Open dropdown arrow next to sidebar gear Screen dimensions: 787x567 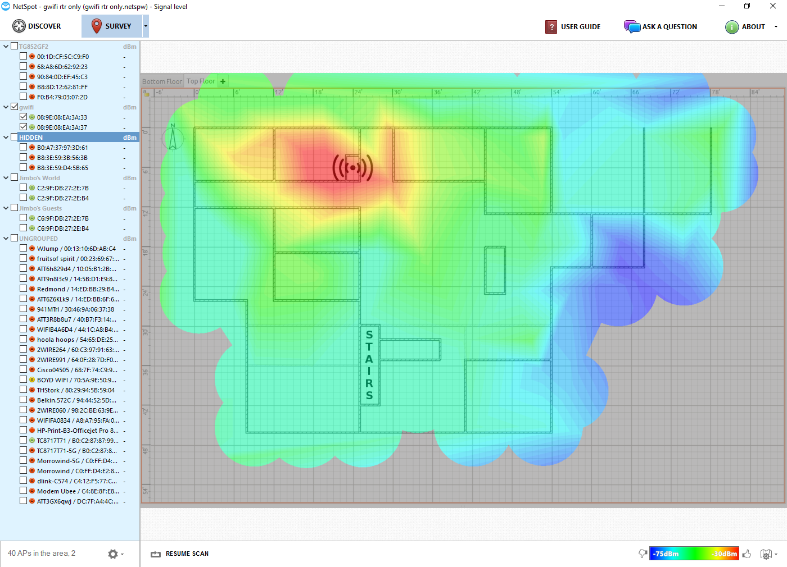pos(122,555)
